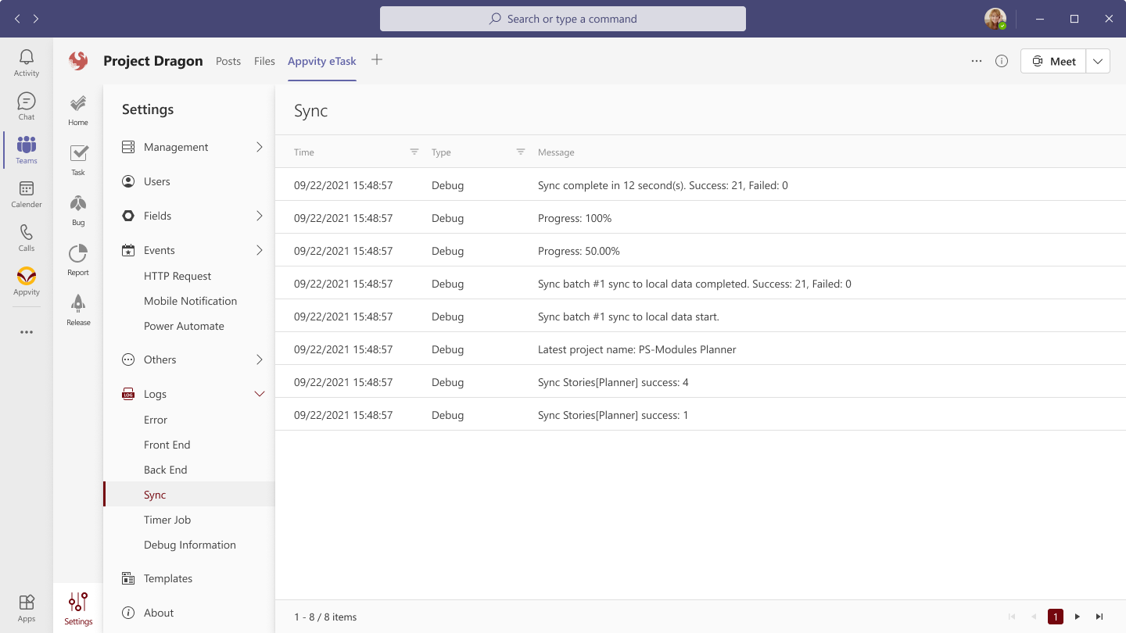Go to the Task module icon
The width and height of the screenshot is (1126, 633).
pyautogui.click(x=78, y=159)
